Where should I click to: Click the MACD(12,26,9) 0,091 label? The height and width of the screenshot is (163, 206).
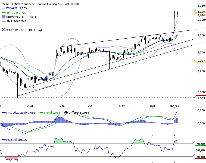point(21,112)
